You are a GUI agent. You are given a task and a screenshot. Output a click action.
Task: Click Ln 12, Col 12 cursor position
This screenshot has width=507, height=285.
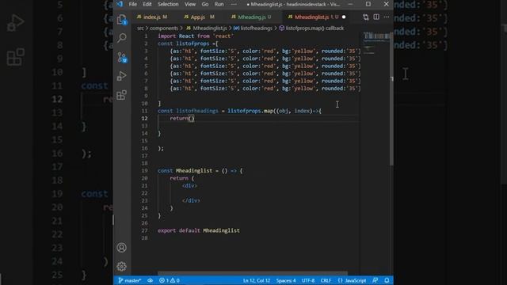click(257, 280)
